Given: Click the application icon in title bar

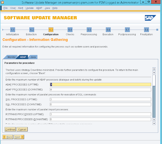Looking at the screenshot, I should tap(2, 2).
